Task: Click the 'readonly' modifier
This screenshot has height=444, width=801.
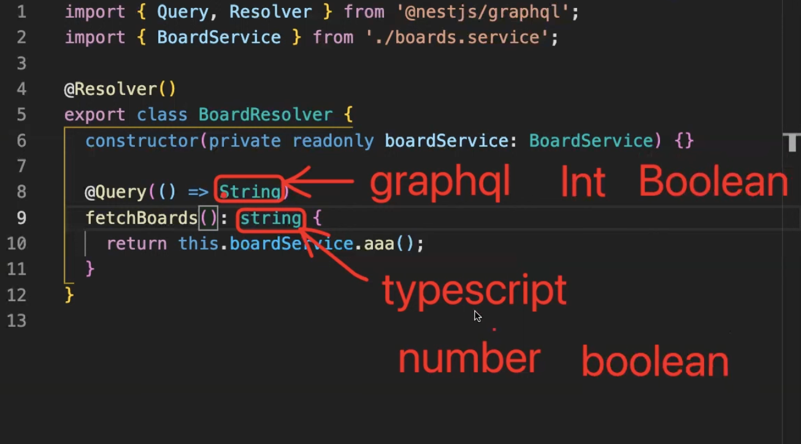Action: point(333,140)
